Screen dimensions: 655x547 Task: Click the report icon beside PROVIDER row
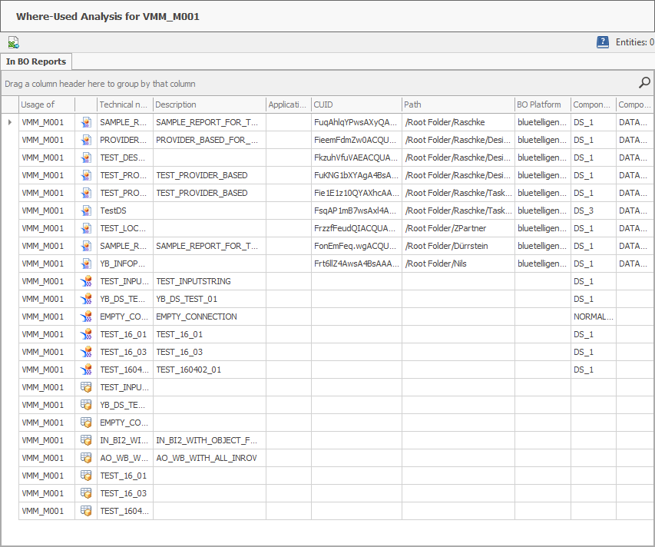pyautogui.click(x=86, y=139)
